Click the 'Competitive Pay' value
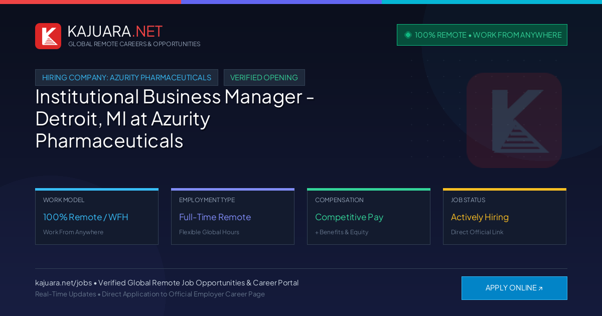602x316 pixels. [x=349, y=217]
